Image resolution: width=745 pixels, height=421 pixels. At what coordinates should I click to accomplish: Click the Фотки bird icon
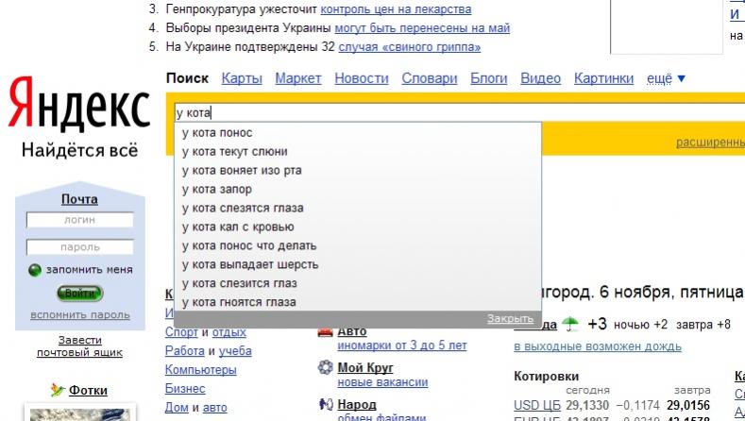[58, 390]
